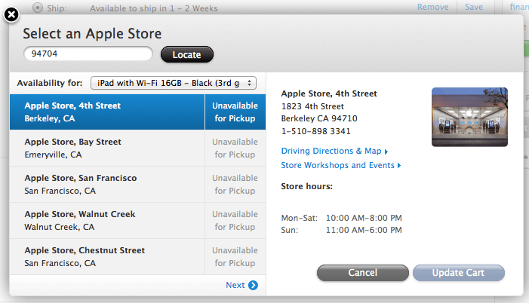
Task: Close the Select an Apple Store dialog
Action: [x=11, y=15]
